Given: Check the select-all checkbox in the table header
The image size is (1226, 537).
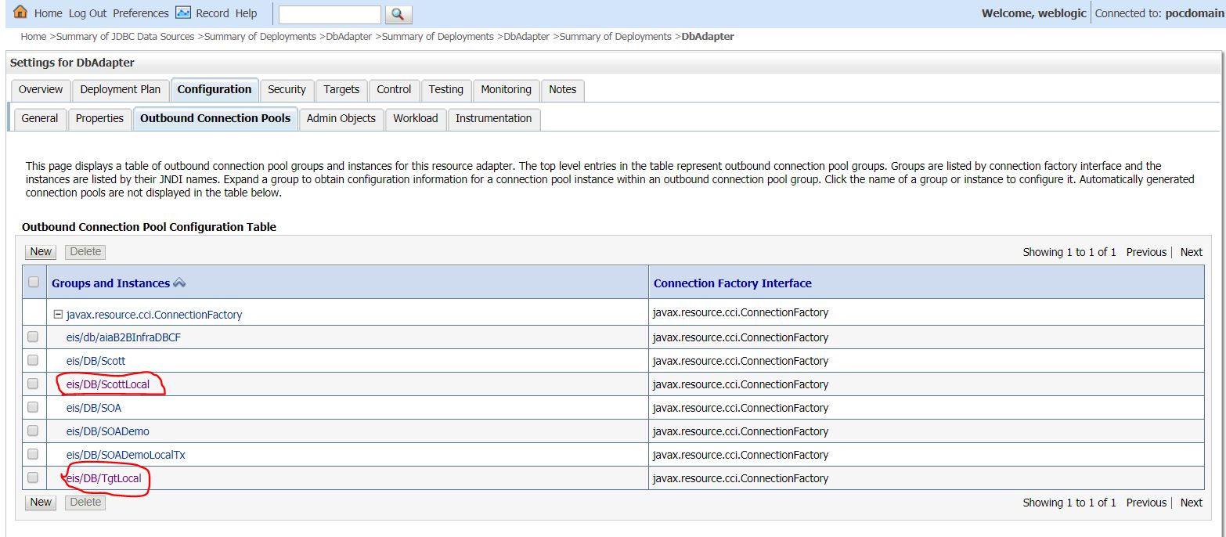Looking at the screenshot, I should pyautogui.click(x=32, y=283).
